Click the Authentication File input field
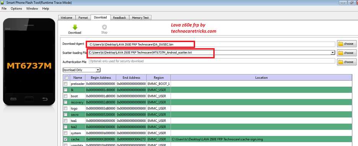Screen dimensions: 358x146 [212, 61]
